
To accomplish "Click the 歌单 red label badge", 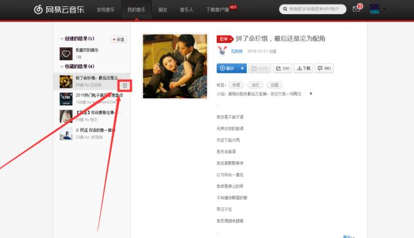I will click(x=225, y=39).
